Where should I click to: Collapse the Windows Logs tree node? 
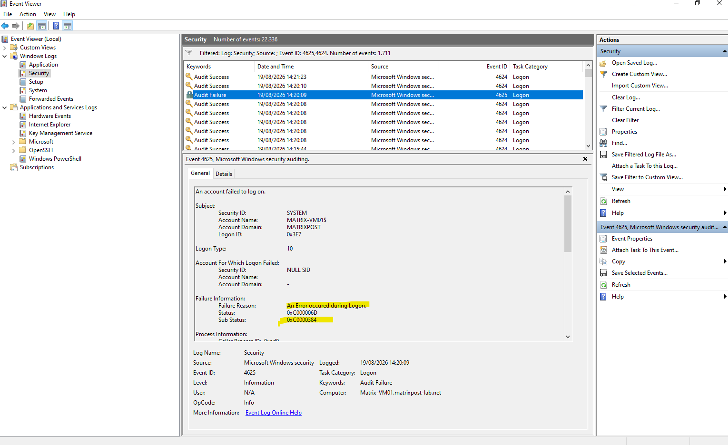tap(5, 56)
